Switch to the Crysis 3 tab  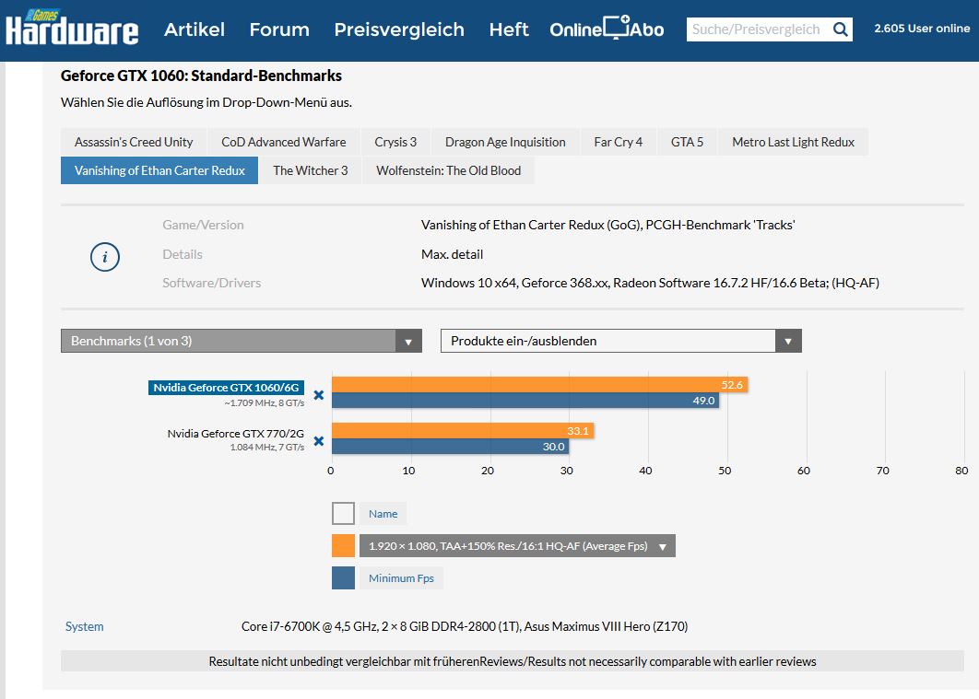point(395,142)
